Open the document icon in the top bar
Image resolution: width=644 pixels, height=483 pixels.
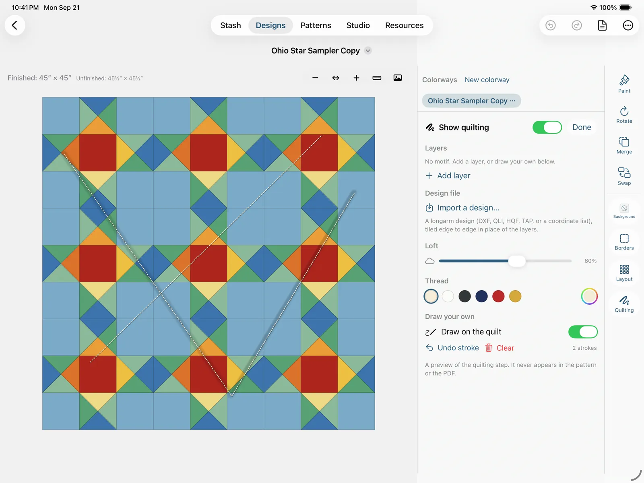click(x=602, y=25)
